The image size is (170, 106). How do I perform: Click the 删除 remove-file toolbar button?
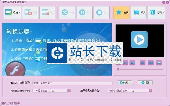[x=30, y=13]
